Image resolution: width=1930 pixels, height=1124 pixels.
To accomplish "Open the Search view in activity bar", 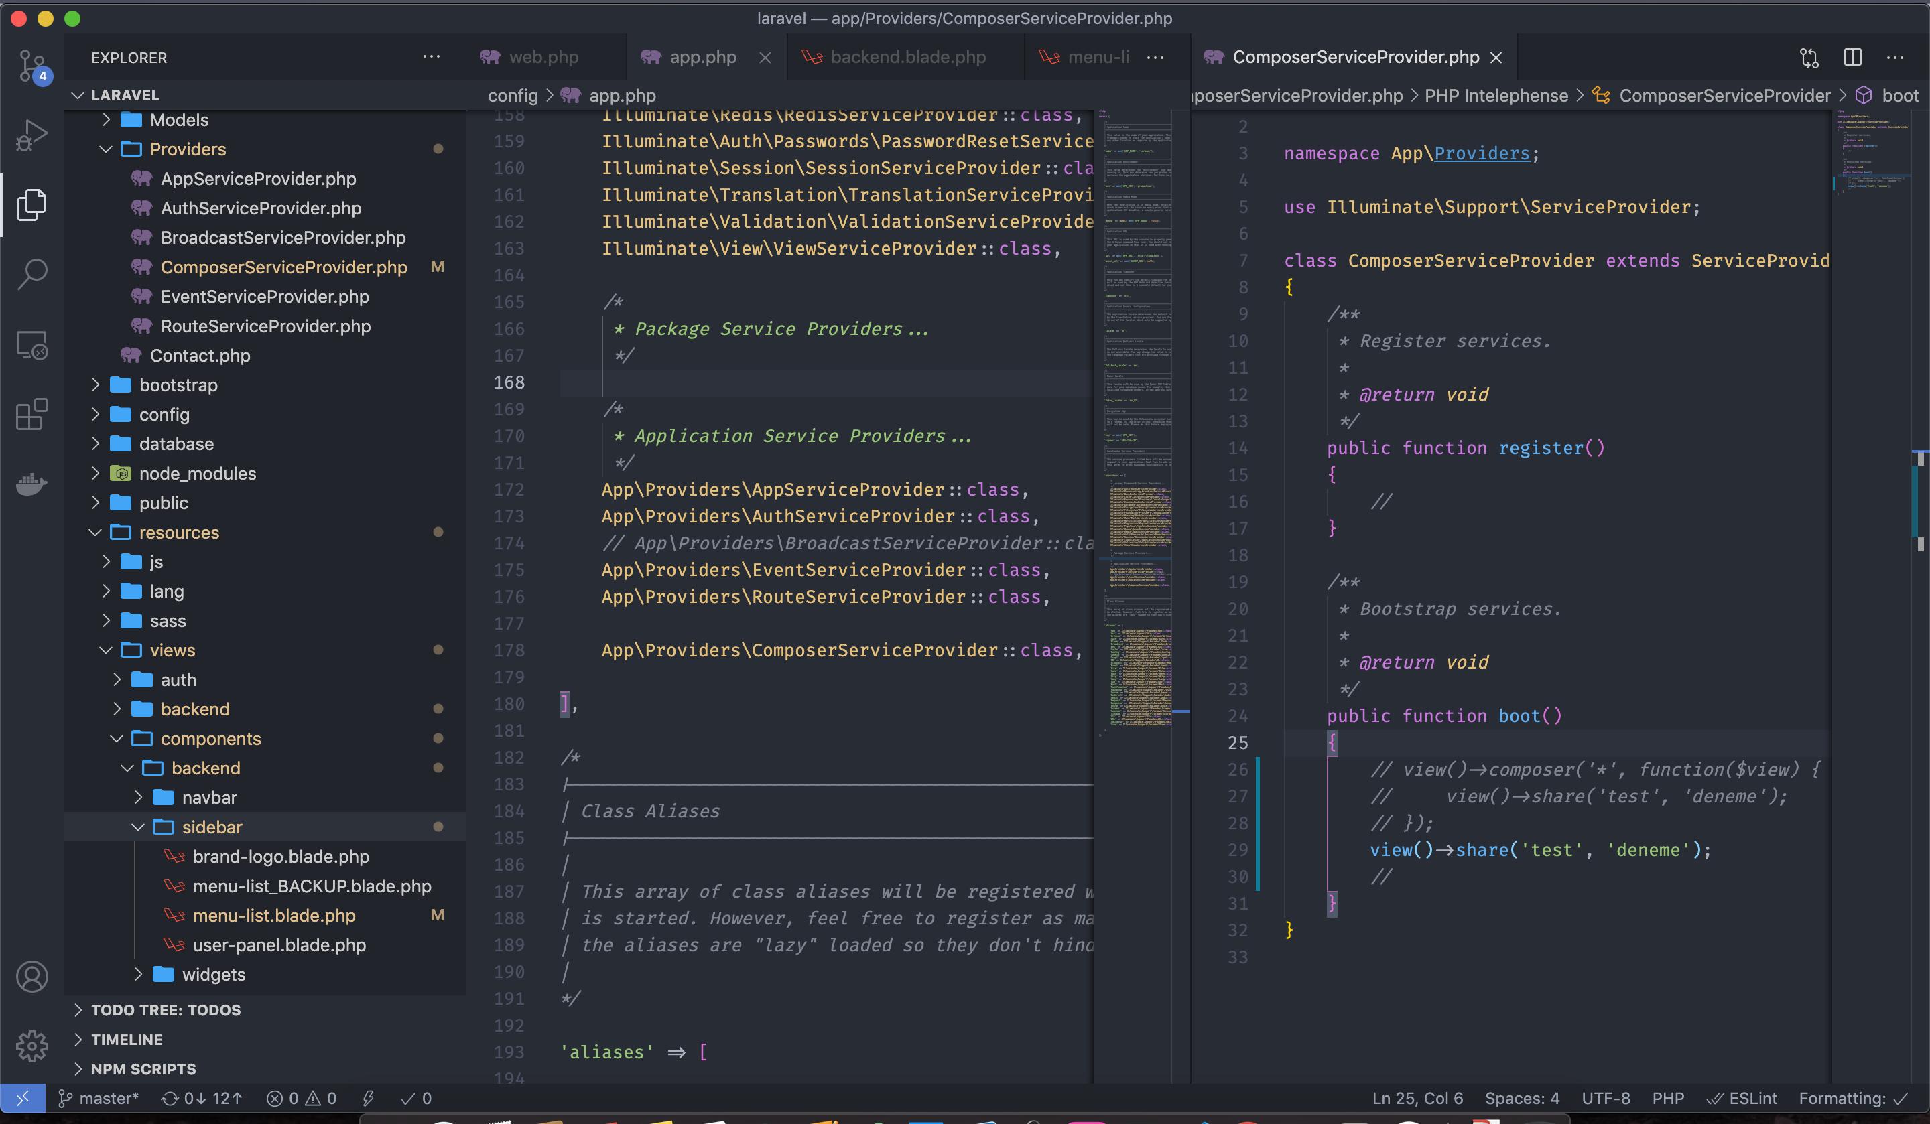I will pos(31,274).
